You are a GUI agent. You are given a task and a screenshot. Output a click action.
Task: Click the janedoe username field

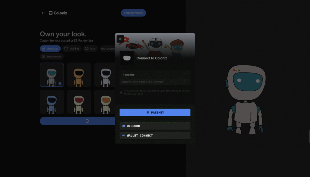click(x=155, y=75)
